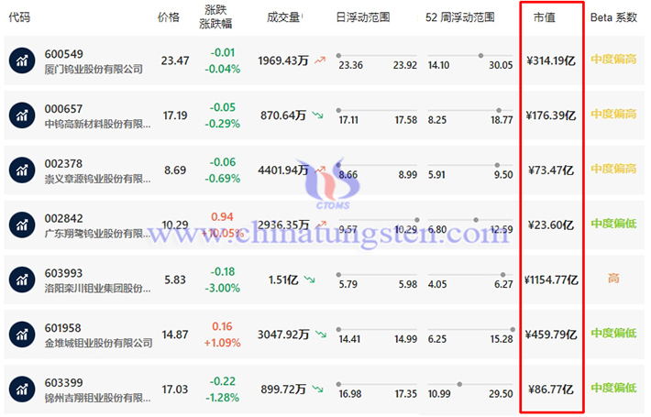Click Beta value 高 for 603993
This screenshot has width=651, height=417.
[x=613, y=278]
